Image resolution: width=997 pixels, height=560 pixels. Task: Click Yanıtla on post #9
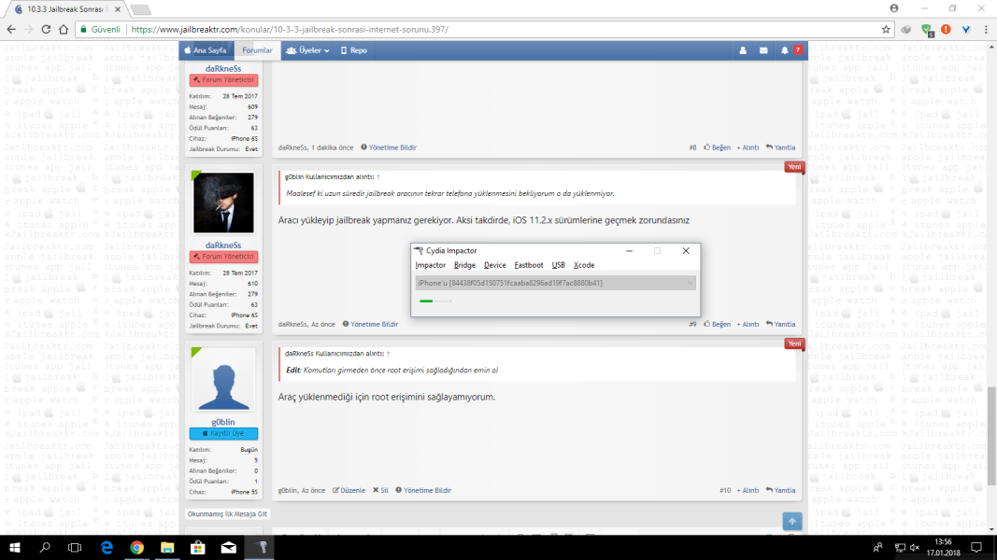coord(780,325)
